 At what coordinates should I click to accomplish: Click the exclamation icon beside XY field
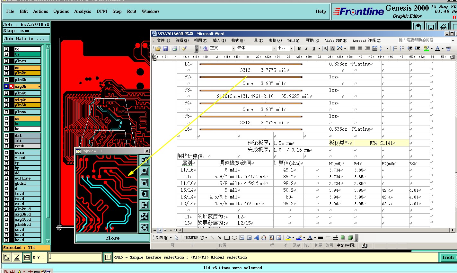(108, 257)
